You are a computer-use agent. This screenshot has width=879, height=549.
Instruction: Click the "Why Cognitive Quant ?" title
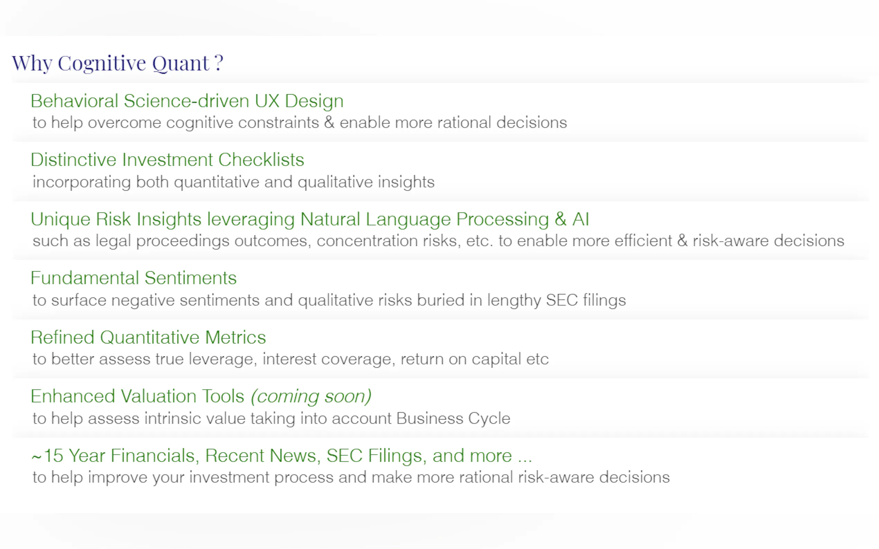tap(117, 63)
